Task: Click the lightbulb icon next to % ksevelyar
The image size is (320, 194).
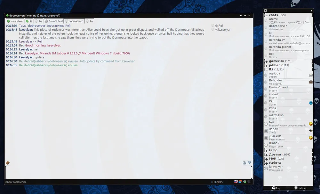Action: [213, 29]
